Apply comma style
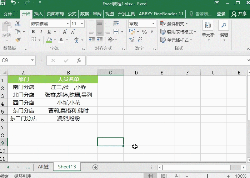This screenshot has width=250, height=178. coord(152,32)
